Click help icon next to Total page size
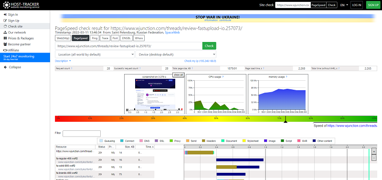The height and width of the screenshot is (180, 382). click(192, 69)
